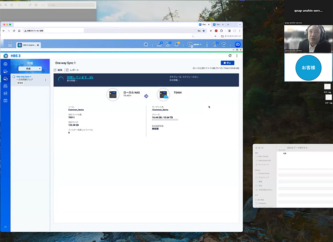
Task: Click the source folder name Common_Items
Action: click(76, 110)
